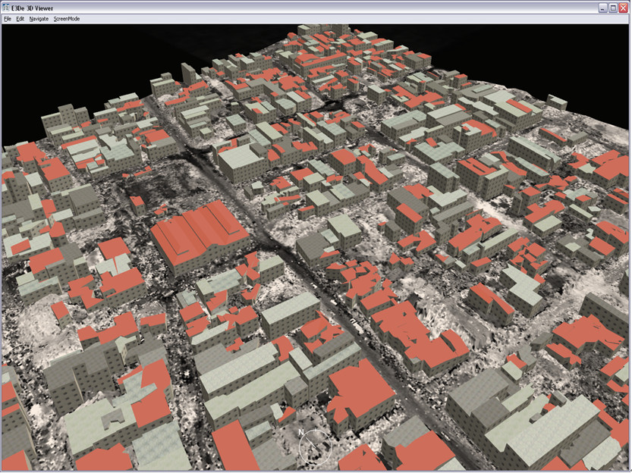Click the N label on the compass

click(x=301, y=432)
